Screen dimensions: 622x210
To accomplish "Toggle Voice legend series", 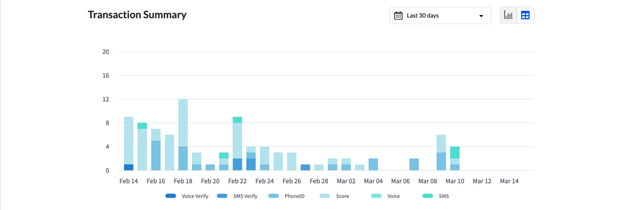I will tap(385, 196).
